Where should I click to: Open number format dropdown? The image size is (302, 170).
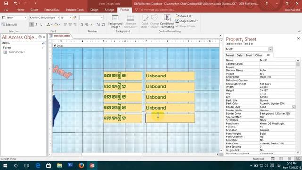click(102, 17)
